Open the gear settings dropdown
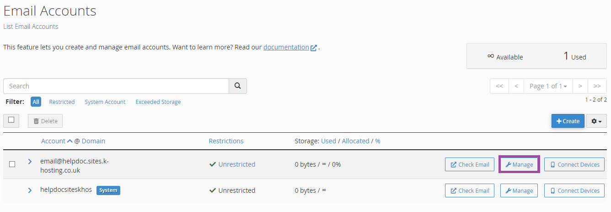This screenshot has height=212, width=611. pyautogui.click(x=596, y=121)
